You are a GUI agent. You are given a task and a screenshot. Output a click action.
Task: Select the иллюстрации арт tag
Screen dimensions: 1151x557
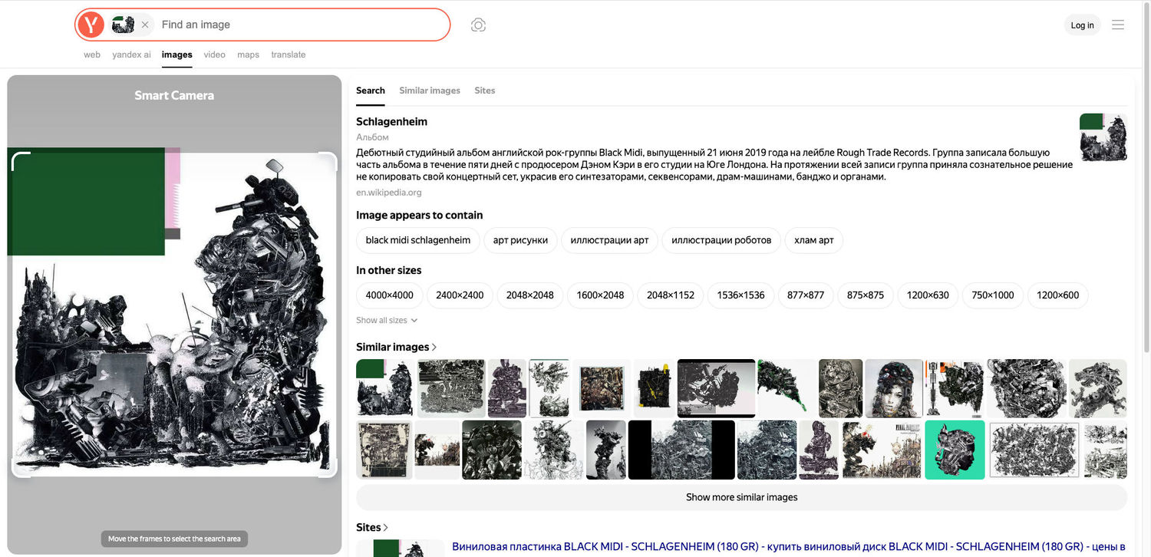(609, 240)
